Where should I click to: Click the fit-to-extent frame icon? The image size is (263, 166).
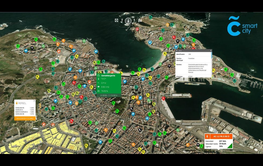pos(116,20)
